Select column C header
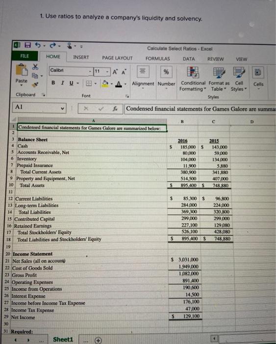Screen dimensions: 276x344 pos(214,121)
